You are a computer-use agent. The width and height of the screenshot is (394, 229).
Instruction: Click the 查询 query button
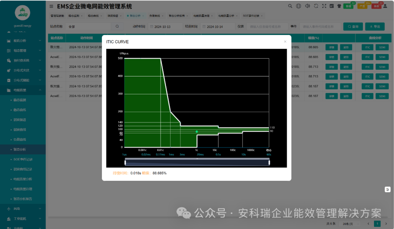pyautogui.click(x=353, y=27)
